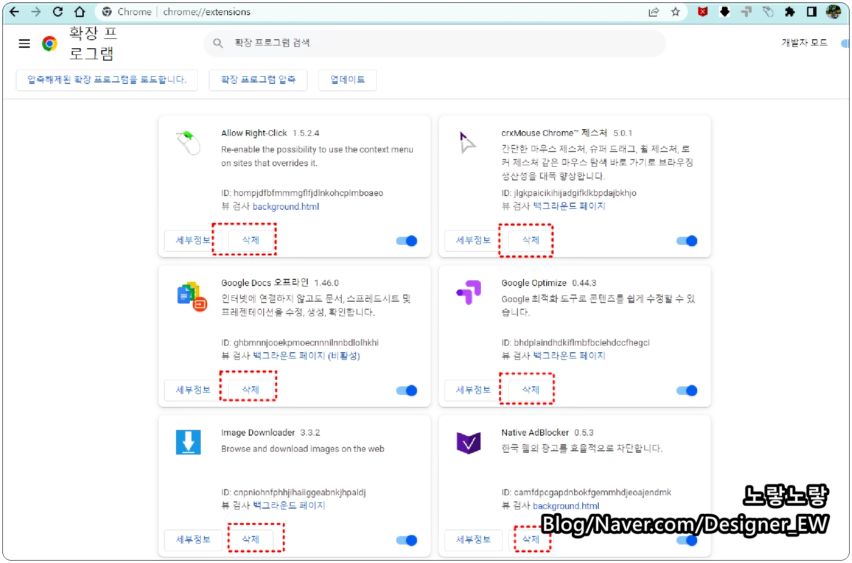Remove the crxMouse Chrome extension
The height and width of the screenshot is (563, 852).
531,241
